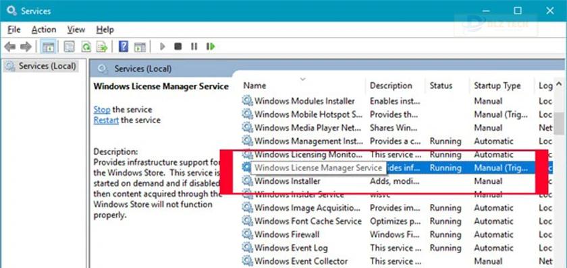Screen dimensions: 567x268
Task: Close the Services window
Action: click(x=550, y=11)
